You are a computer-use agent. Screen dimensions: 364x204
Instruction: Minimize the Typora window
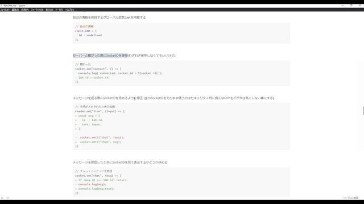click(342, 5)
